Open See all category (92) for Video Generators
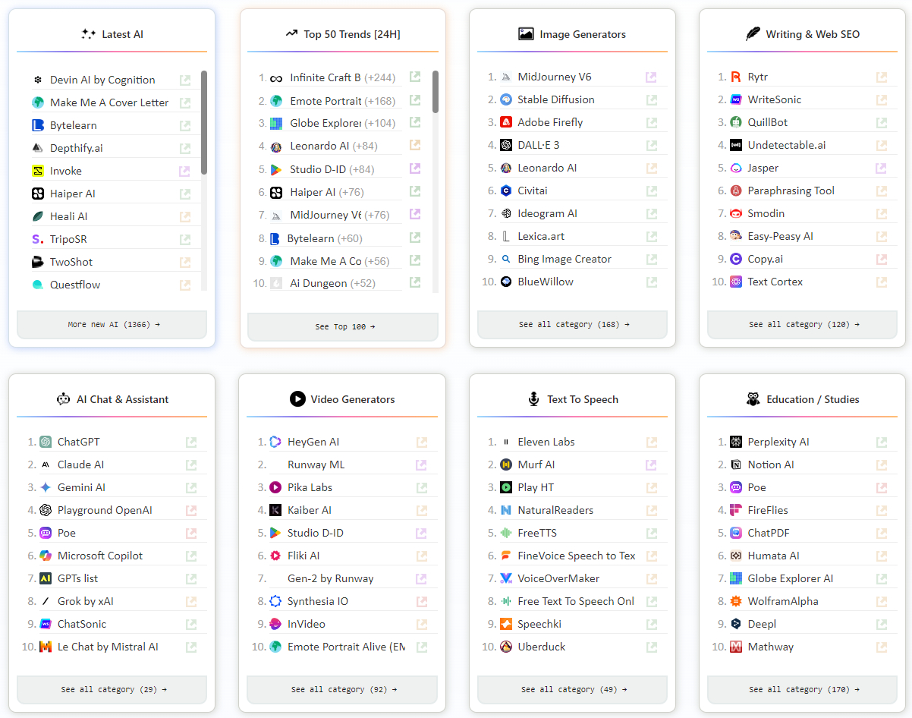The image size is (912, 718). click(343, 690)
